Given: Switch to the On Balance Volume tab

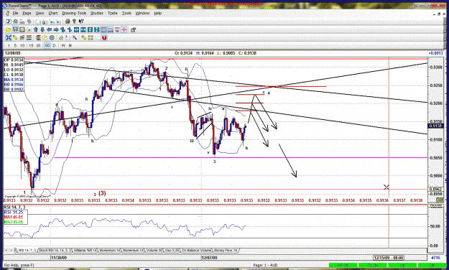Looking at the screenshot, I should point(196,251).
